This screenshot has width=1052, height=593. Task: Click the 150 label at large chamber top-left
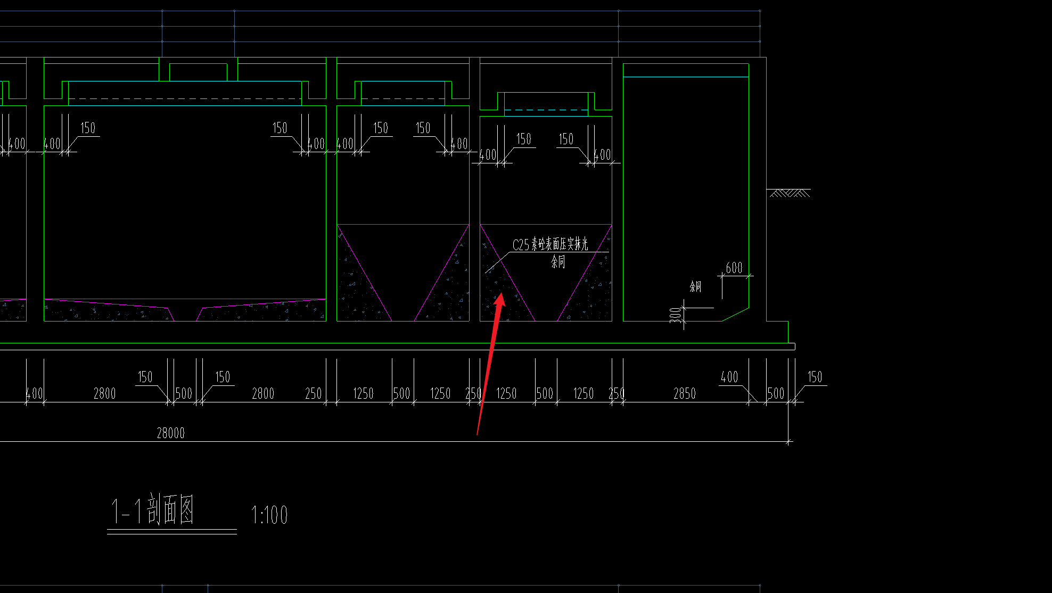[88, 128]
